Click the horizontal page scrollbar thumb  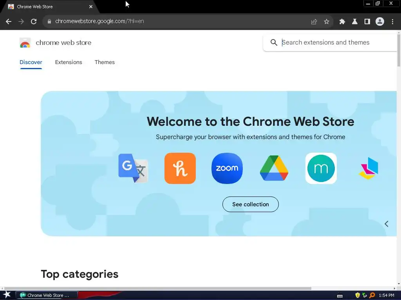pos(158,288)
